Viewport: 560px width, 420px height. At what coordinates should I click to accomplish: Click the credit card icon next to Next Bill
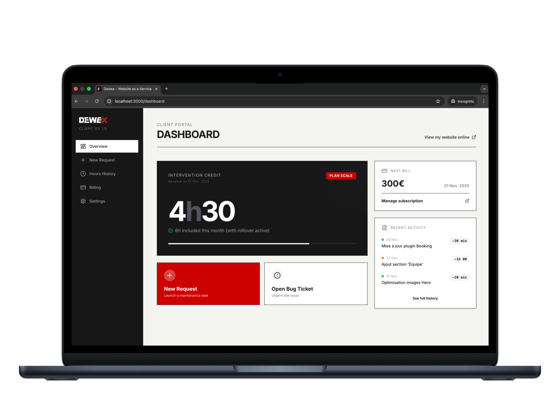[x=384, y=171]
